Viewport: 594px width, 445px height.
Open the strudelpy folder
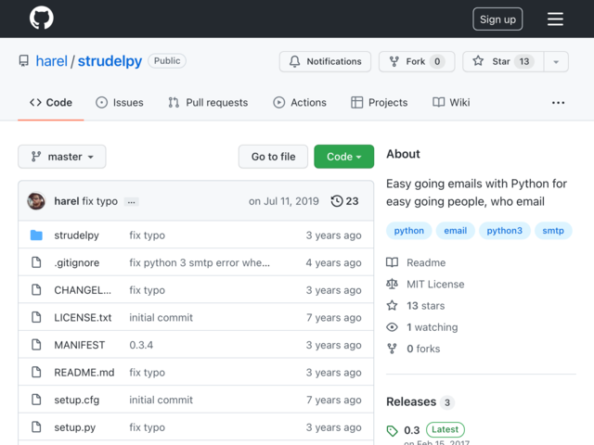76,235
